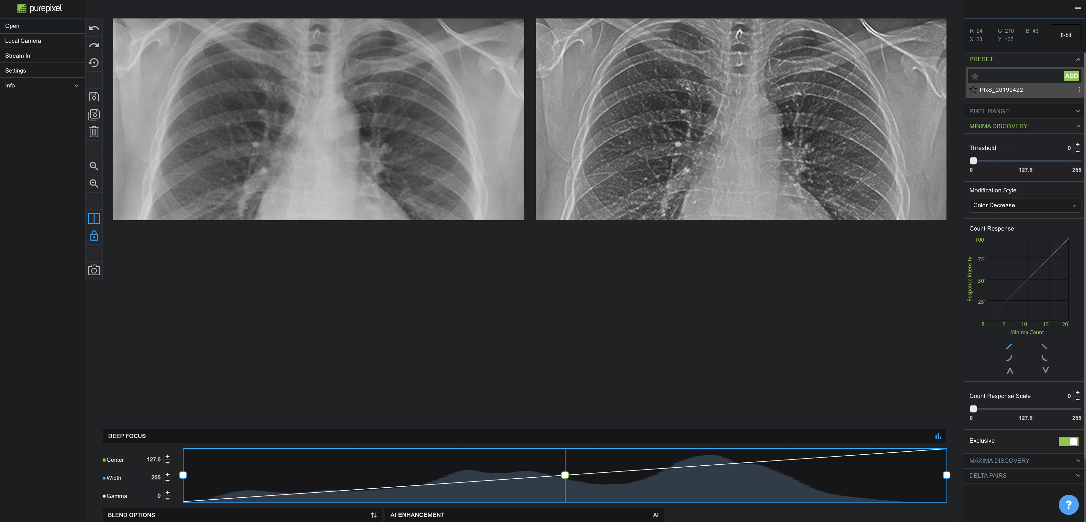
Task: Click the blue help question mark button
Action: click(x=1068, y=504)
